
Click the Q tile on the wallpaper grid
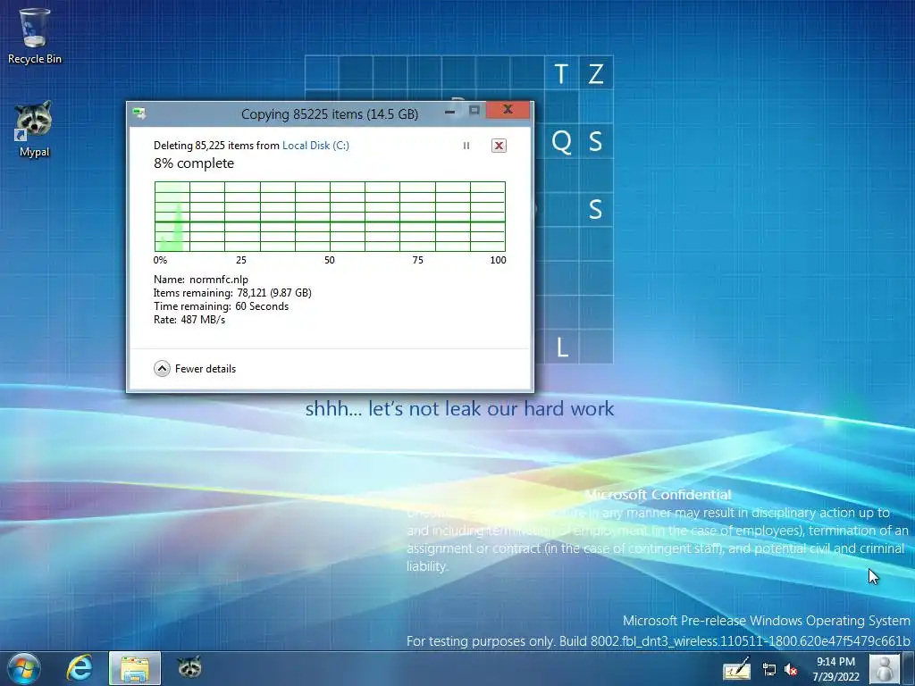pyautogui.click(x=561, y=141)
